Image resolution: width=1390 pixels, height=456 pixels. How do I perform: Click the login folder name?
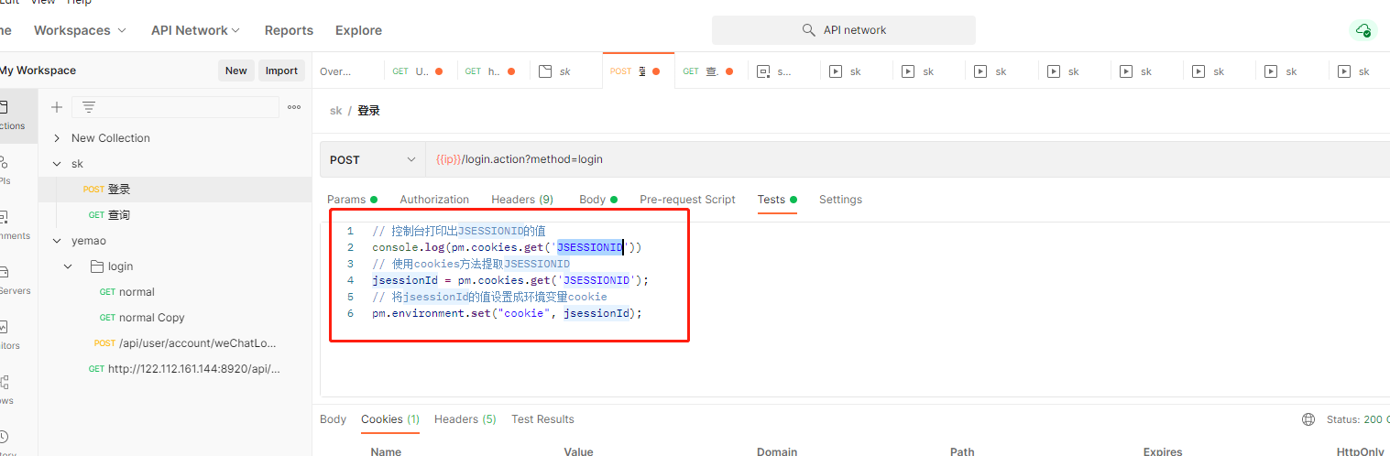click(120, 266)
